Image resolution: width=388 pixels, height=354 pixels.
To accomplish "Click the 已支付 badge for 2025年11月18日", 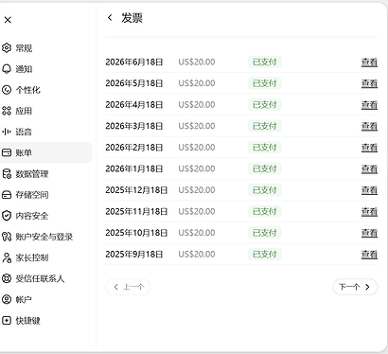I will click(265, 211).
